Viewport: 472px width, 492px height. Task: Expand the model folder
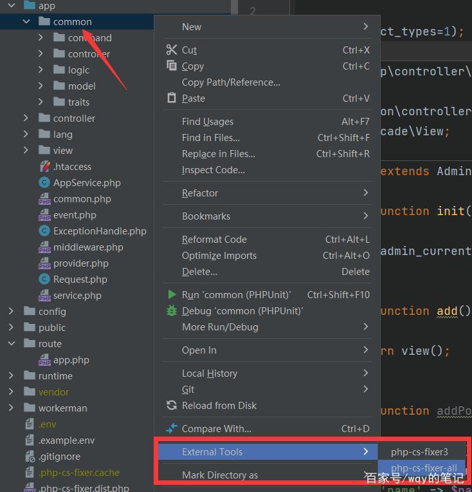point(41,86)
